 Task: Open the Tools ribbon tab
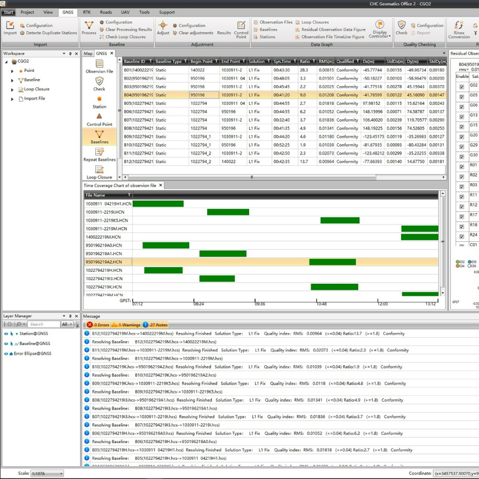[x=143, y=12]
